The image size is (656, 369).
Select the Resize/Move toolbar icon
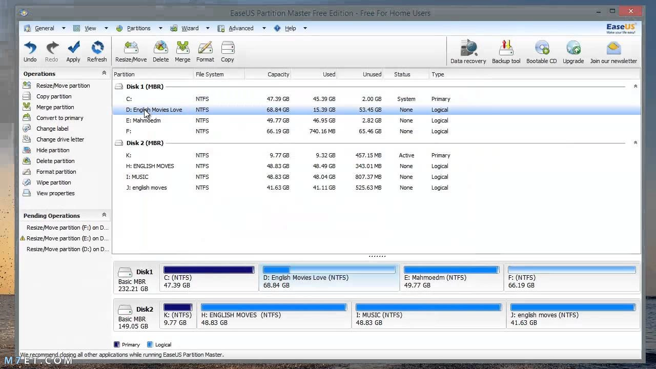click(131, 52)
